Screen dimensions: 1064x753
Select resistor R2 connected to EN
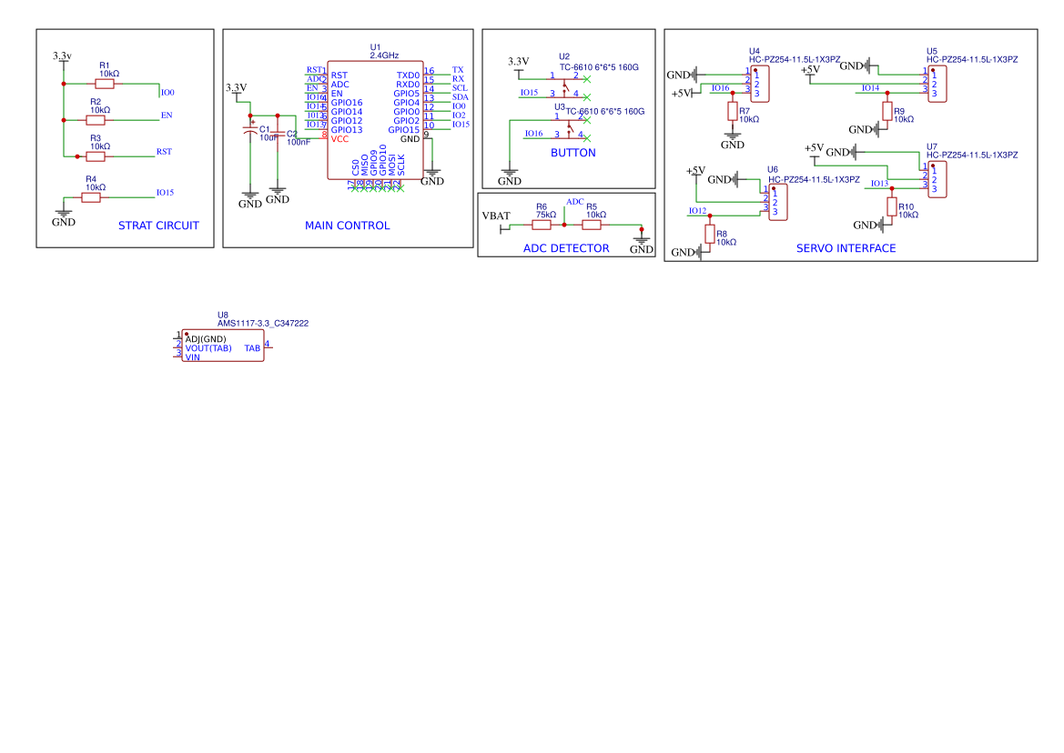coord(96,121)
